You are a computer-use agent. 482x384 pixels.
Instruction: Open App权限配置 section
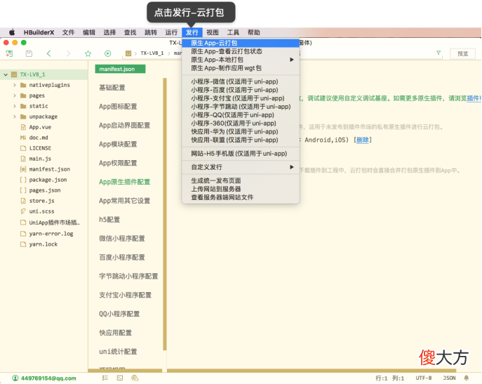pyautogui.click(x=118, y=163)
